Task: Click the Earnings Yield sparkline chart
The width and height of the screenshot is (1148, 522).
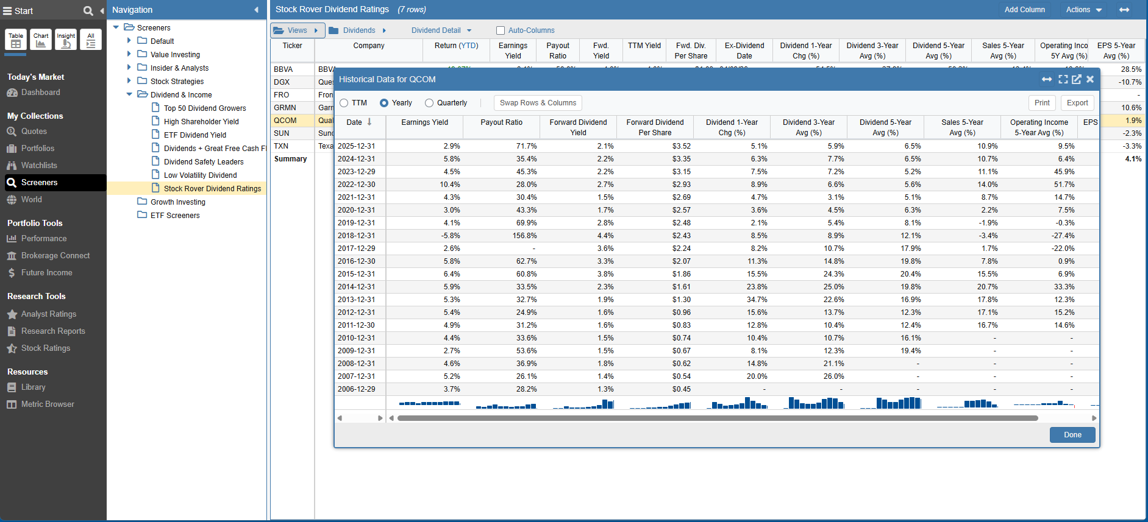Action: pyautogui.click(x=429, y=403)
